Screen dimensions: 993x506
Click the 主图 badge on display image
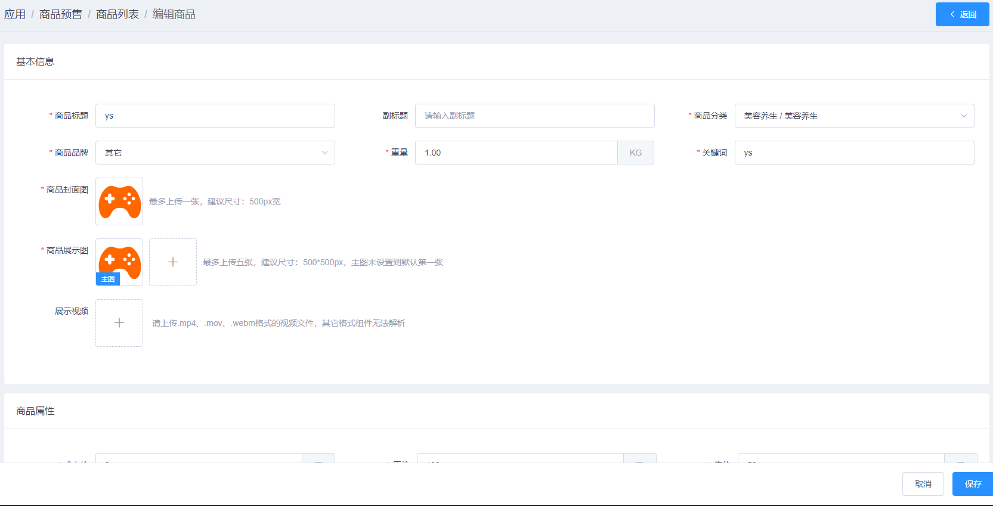108,279
